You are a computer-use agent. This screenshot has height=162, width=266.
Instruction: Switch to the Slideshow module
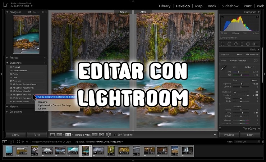click(230, 6)
